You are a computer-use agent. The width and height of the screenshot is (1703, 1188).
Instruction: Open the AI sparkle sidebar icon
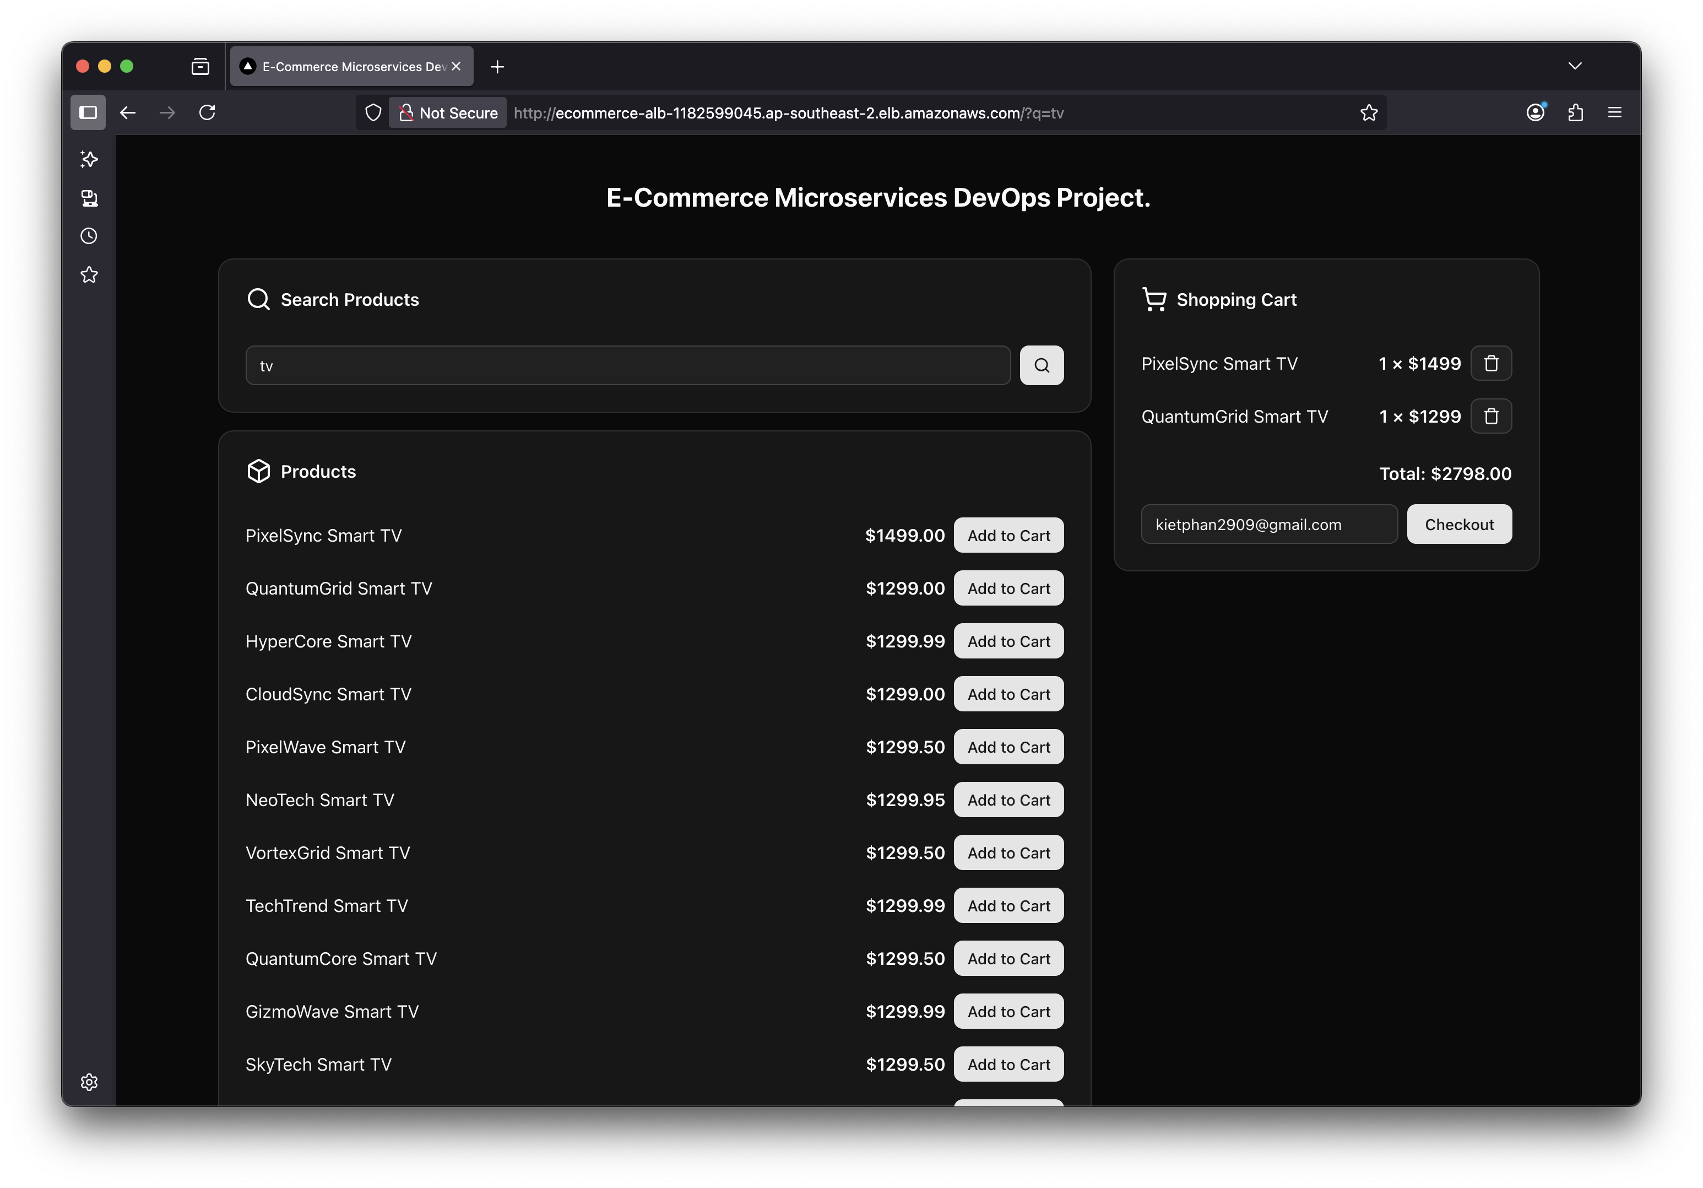pos(89,159)
